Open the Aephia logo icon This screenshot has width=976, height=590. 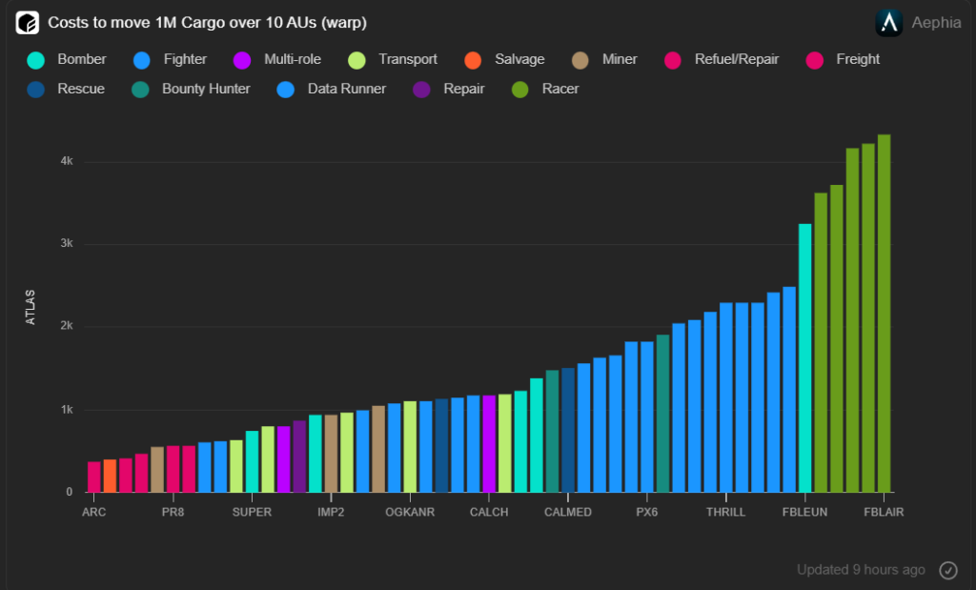(x=889, y=23)
